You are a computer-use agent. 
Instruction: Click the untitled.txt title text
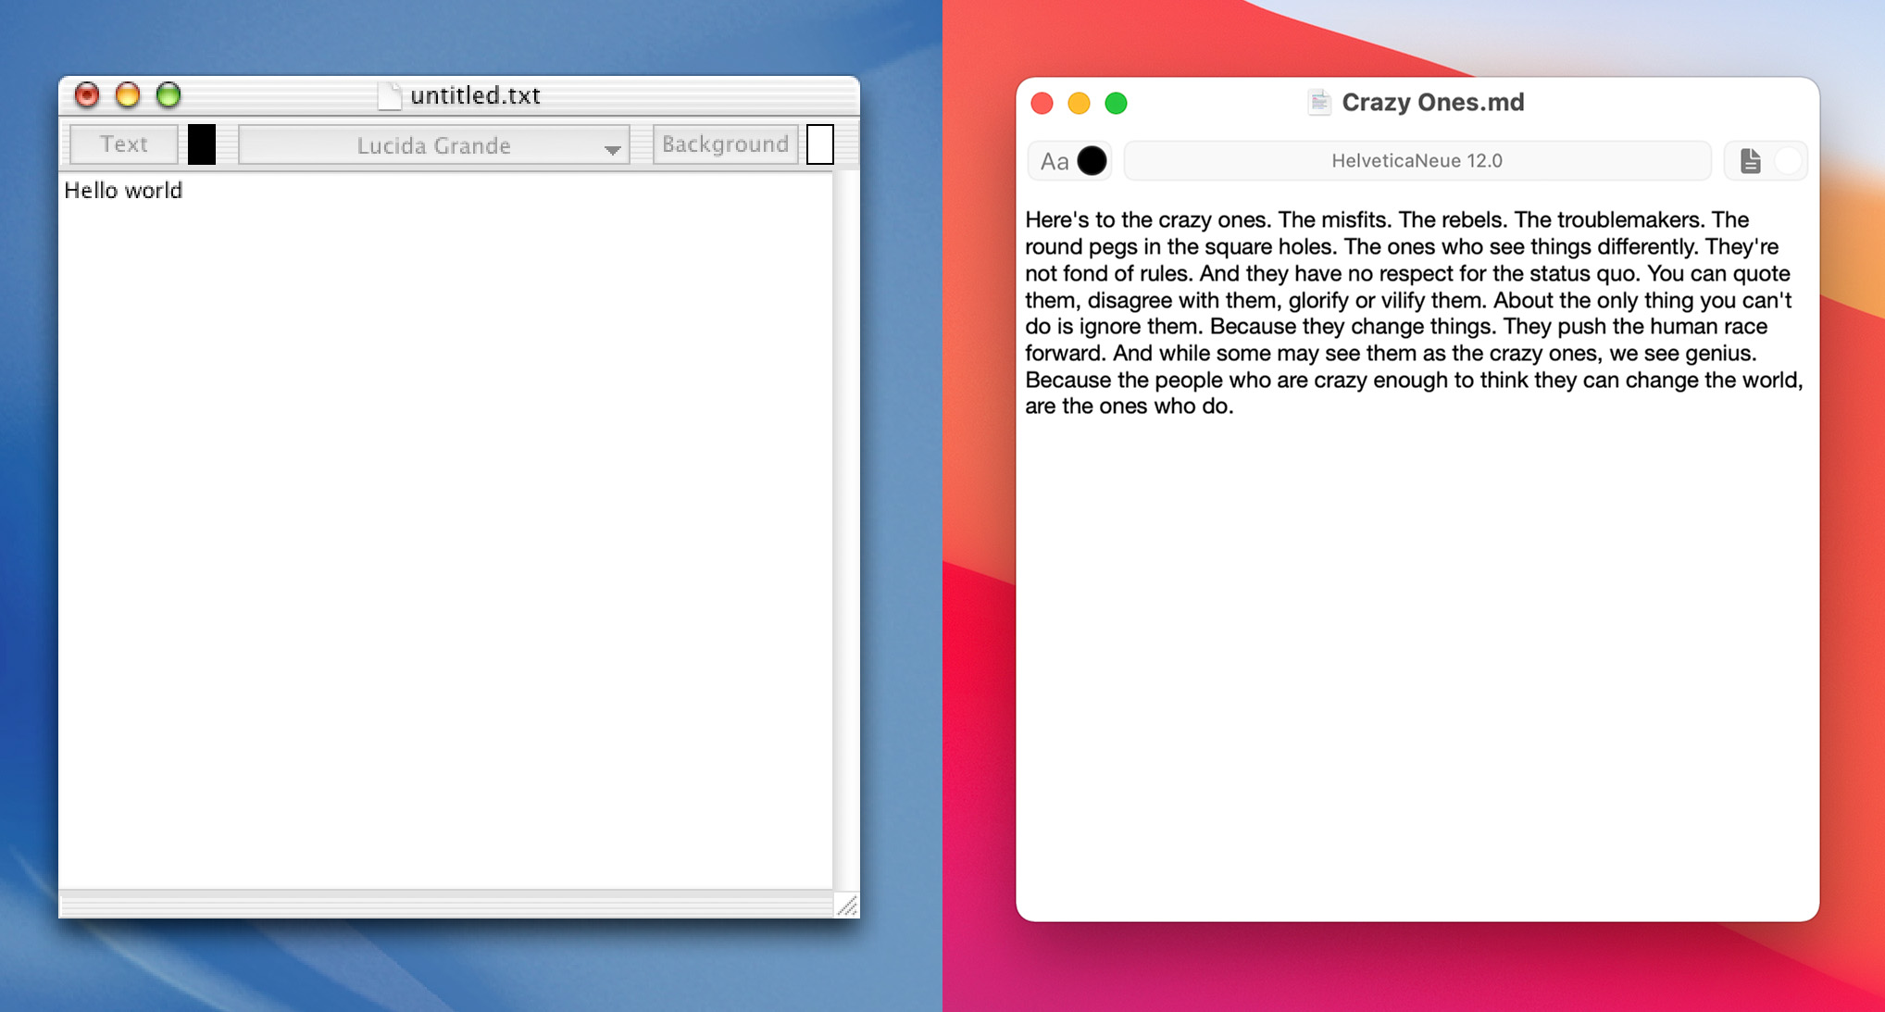(475, 95)
